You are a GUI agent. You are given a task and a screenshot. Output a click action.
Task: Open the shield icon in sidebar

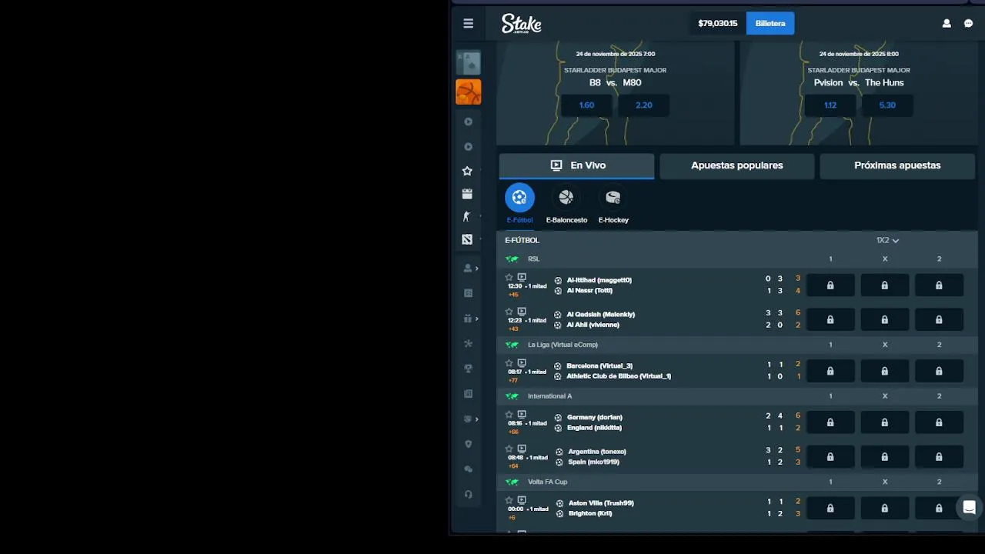[468, 444]
